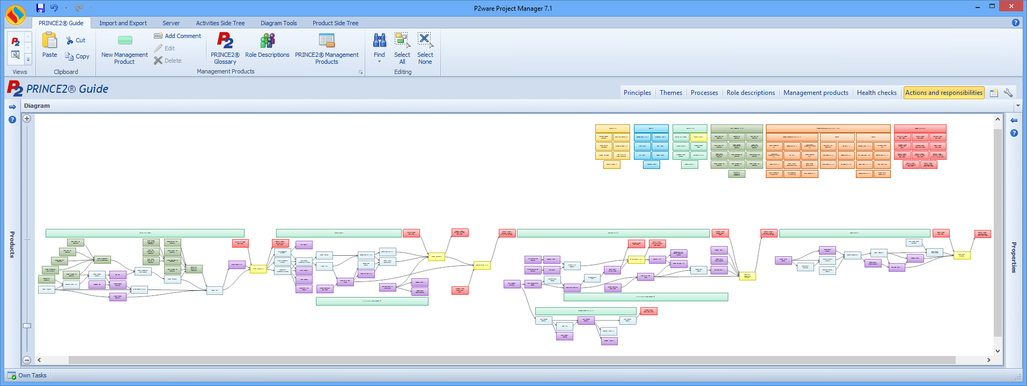The width and height of the screenshot is (1027, 386).
Task: Show the Processes section
Action: 704,93
